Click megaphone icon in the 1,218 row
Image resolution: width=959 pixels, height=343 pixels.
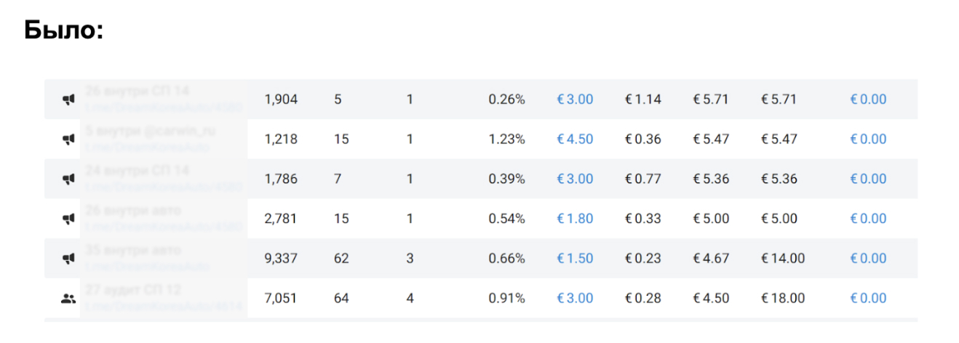(x=68, y=140)
